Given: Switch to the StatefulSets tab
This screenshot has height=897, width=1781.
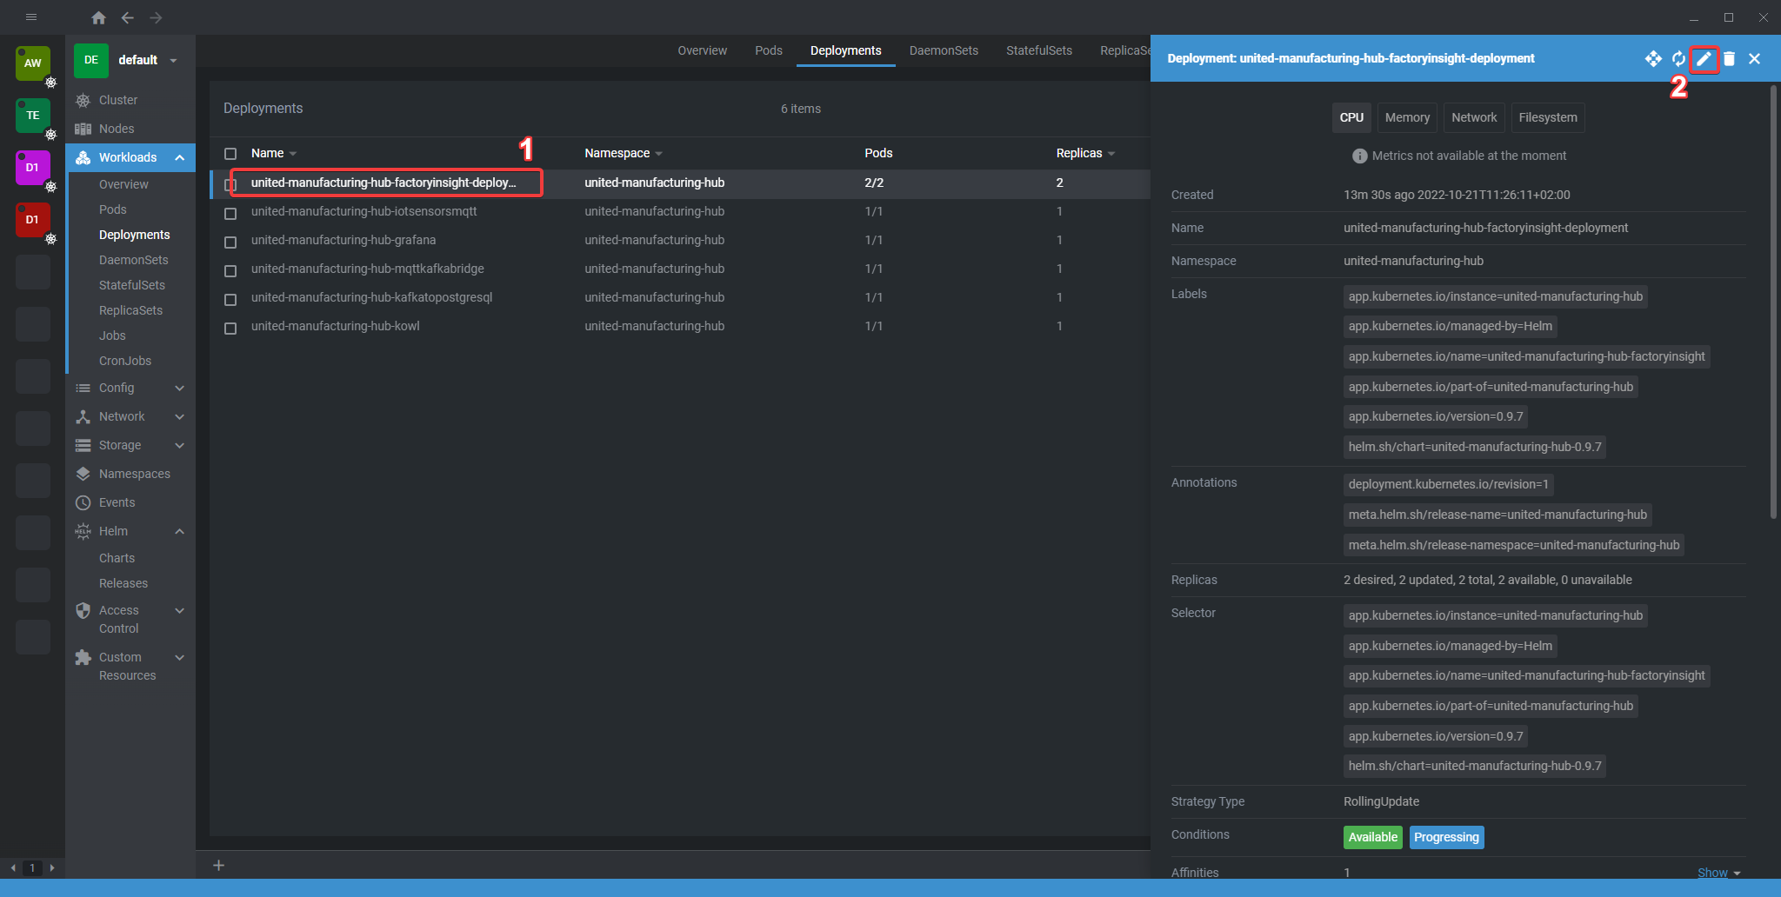Looking at the screenshot, I should click(x=1038, y=50).
